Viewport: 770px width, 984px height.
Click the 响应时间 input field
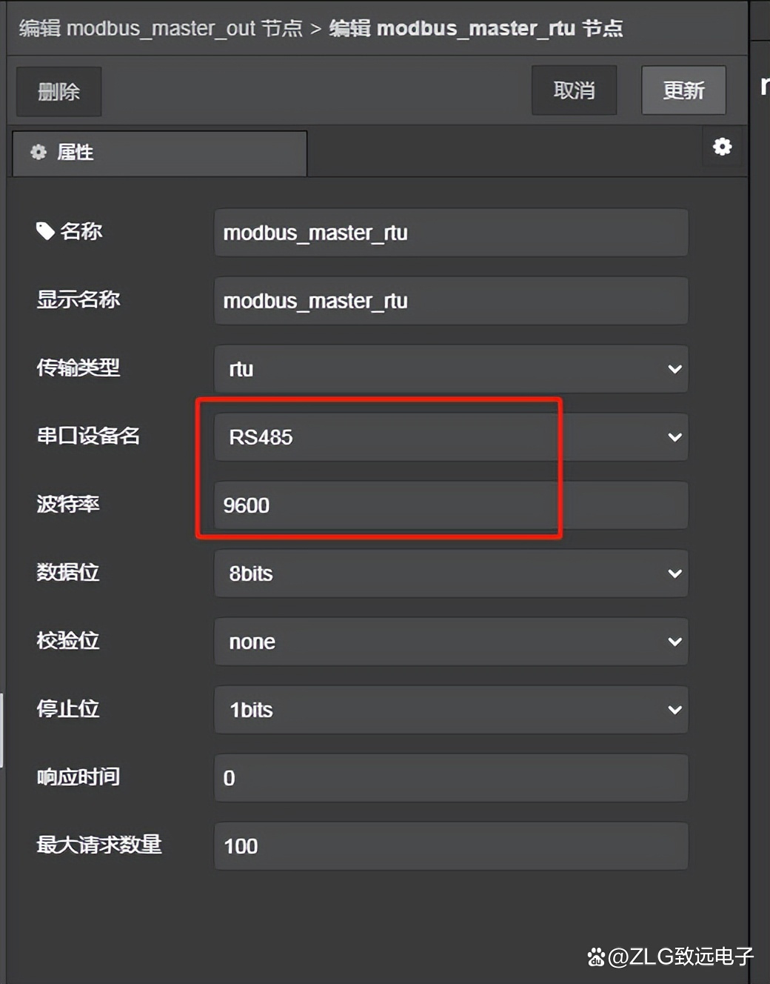(451, 778)
